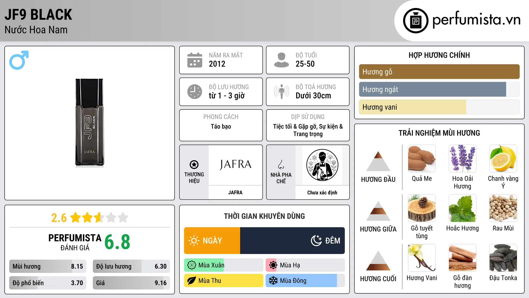Click the Nước Hoa Nam subtitle
Screen dimensions: 529x298
[x=36, y=30]
